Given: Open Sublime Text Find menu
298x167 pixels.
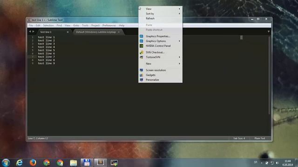Looking at the screenshot, I should (59, 26).
